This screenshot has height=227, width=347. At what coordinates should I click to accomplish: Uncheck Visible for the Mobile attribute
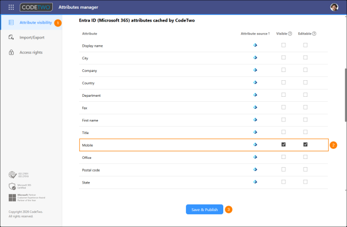284,145
